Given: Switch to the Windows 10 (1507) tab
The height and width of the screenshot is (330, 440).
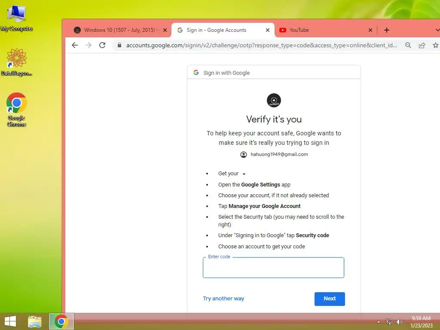Looking at the screenshot, I should tap(120, 30).
